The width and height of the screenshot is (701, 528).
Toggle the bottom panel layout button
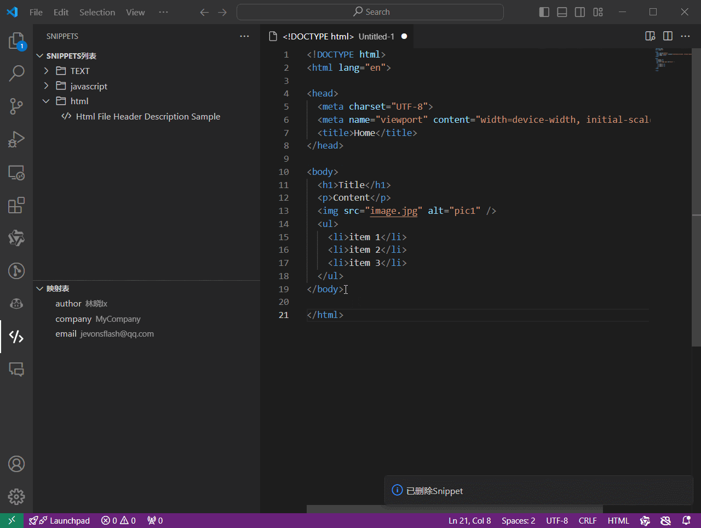(x=562, y=12)
